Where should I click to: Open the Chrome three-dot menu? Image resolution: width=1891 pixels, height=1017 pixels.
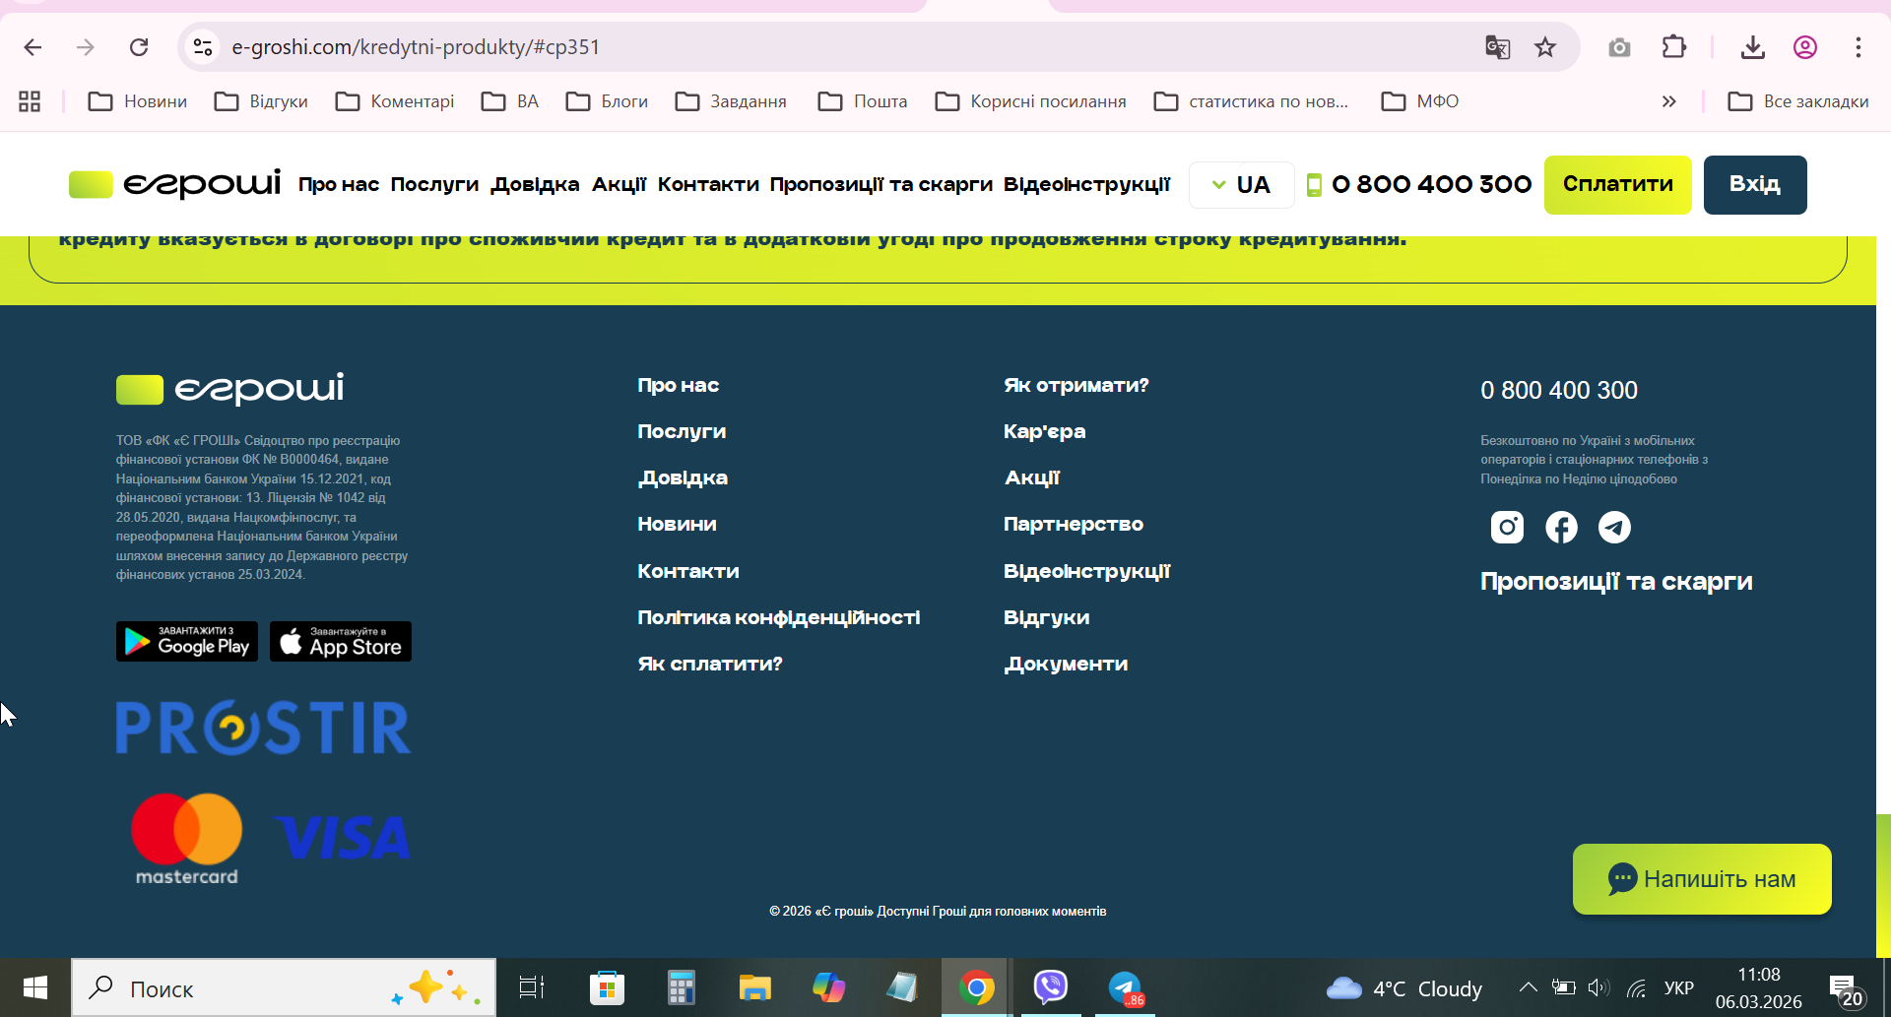(1858, 47)
